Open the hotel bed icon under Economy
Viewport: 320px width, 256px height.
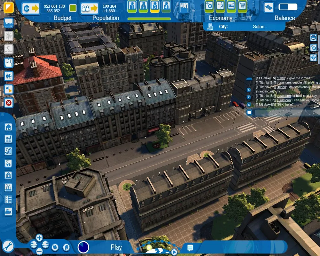231,6
